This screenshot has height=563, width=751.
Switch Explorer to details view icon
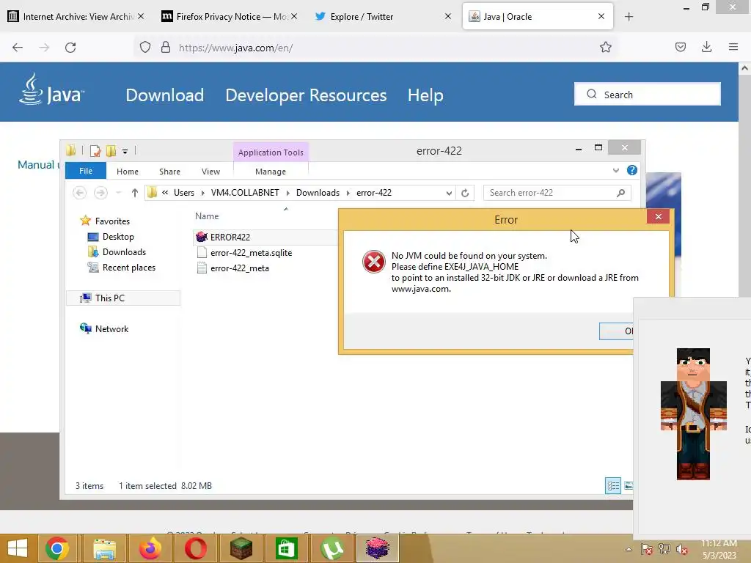click(x=613, y=486)
